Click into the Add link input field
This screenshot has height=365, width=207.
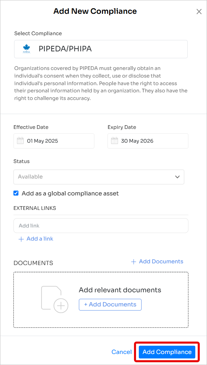pos(101,225)
